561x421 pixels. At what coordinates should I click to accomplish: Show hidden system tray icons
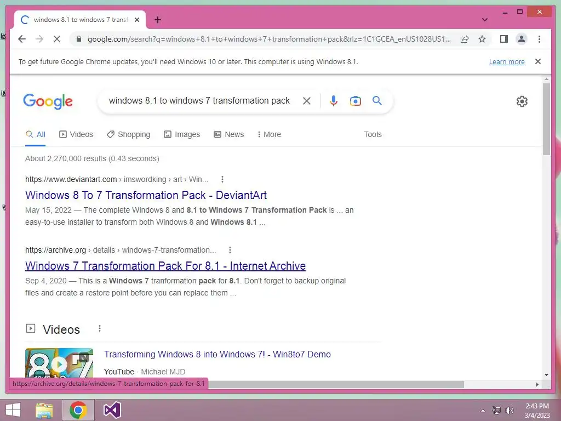click(x=483, y=411)
